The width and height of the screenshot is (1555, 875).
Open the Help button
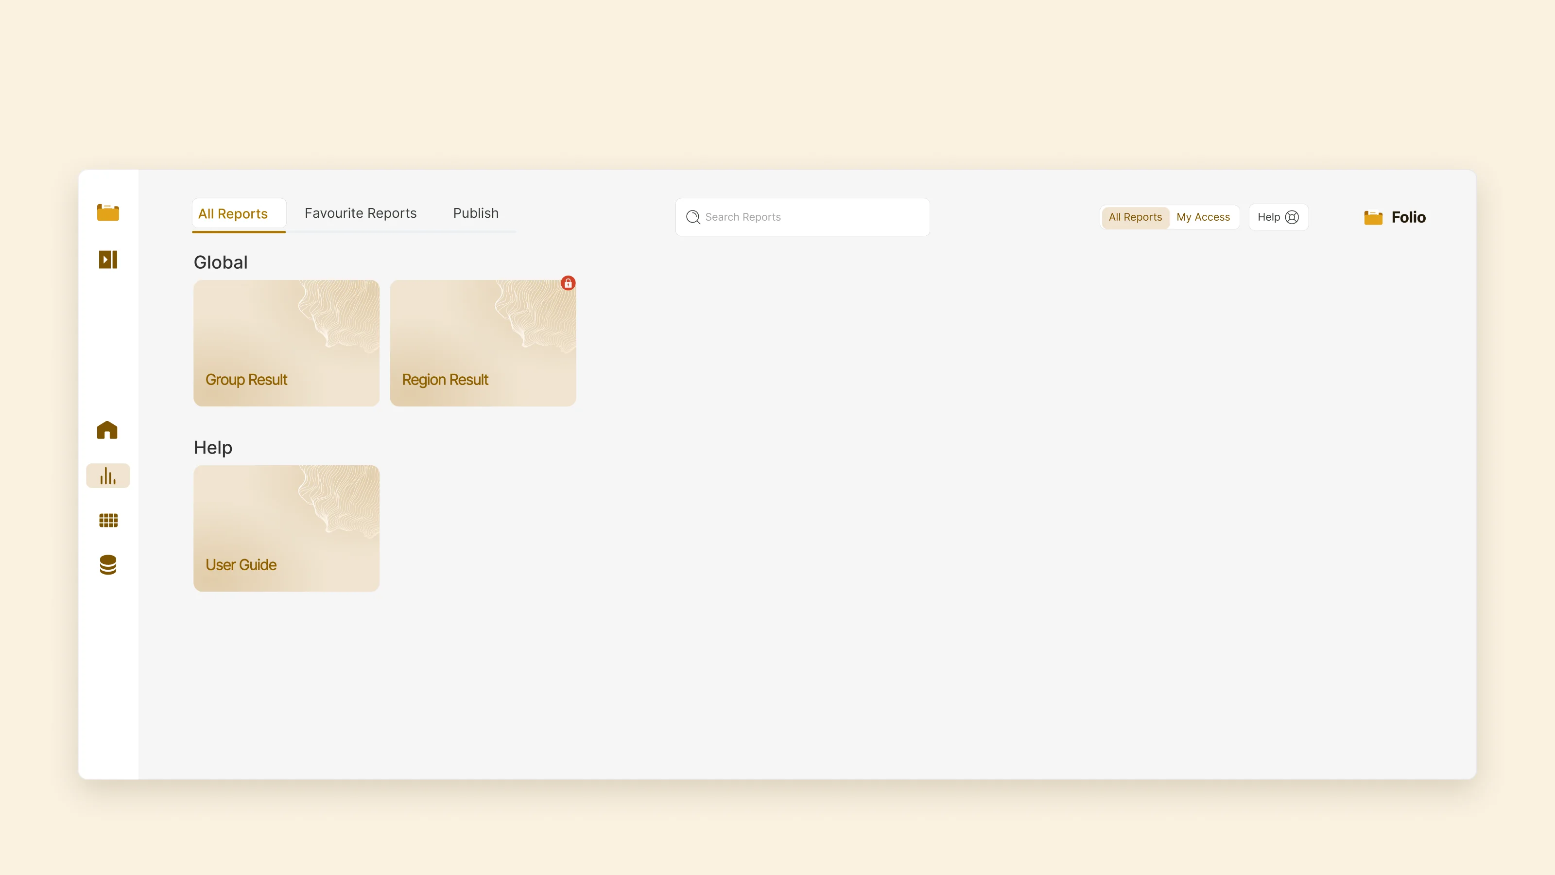[1278, 217]
